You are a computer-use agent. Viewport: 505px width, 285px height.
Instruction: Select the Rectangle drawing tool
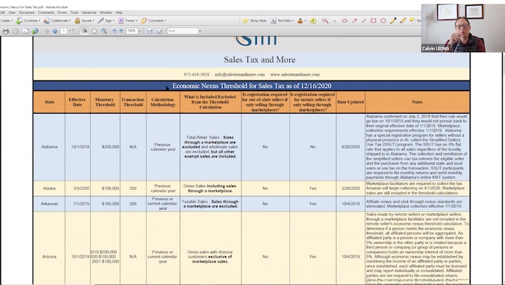click(373, 21)
